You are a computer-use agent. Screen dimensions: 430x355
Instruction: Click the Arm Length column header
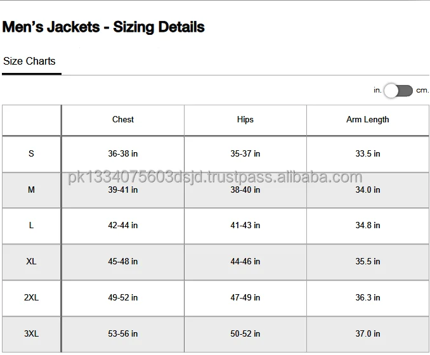tap(368, 120)
